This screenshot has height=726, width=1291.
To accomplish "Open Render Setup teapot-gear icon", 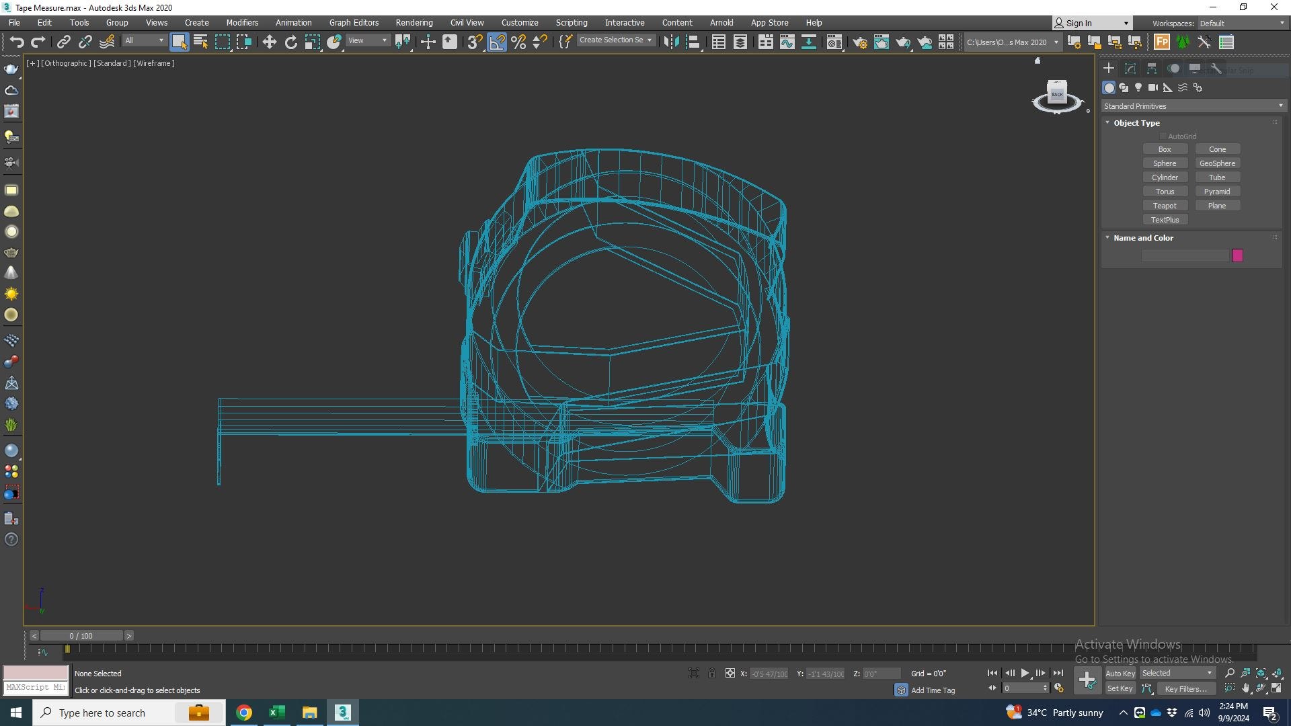I will point(859,42).
